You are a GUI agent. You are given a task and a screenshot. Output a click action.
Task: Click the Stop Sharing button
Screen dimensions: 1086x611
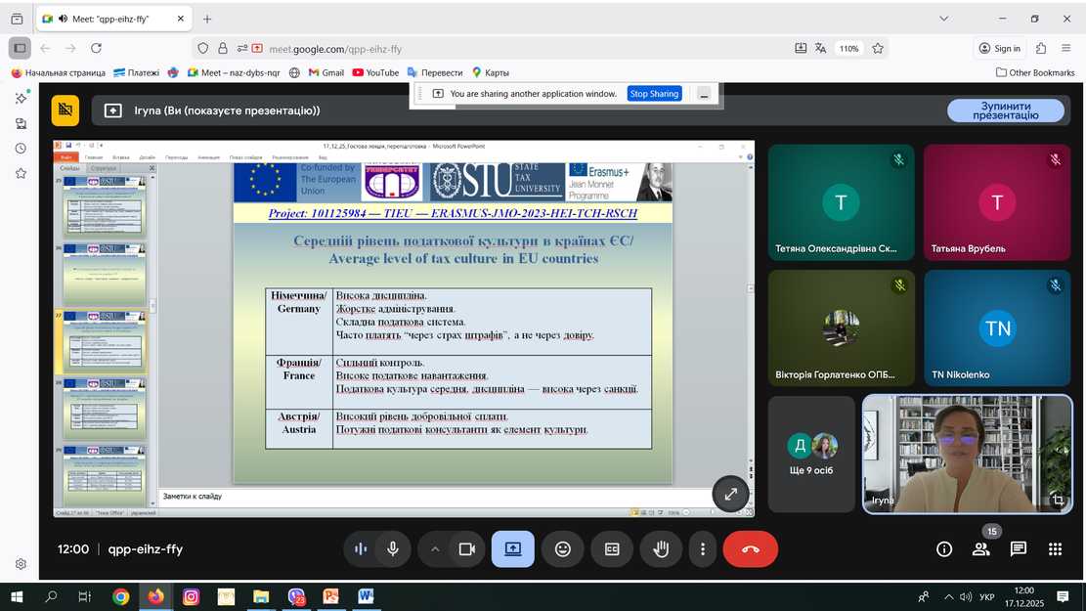(x=654, y=94)
